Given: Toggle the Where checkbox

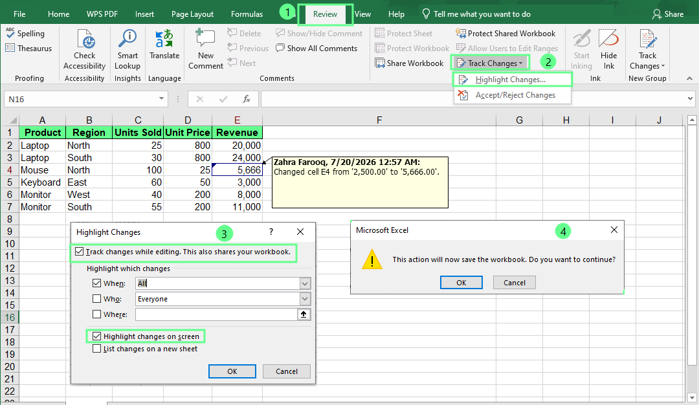Looking at the screenshot, I should point(96,314).
